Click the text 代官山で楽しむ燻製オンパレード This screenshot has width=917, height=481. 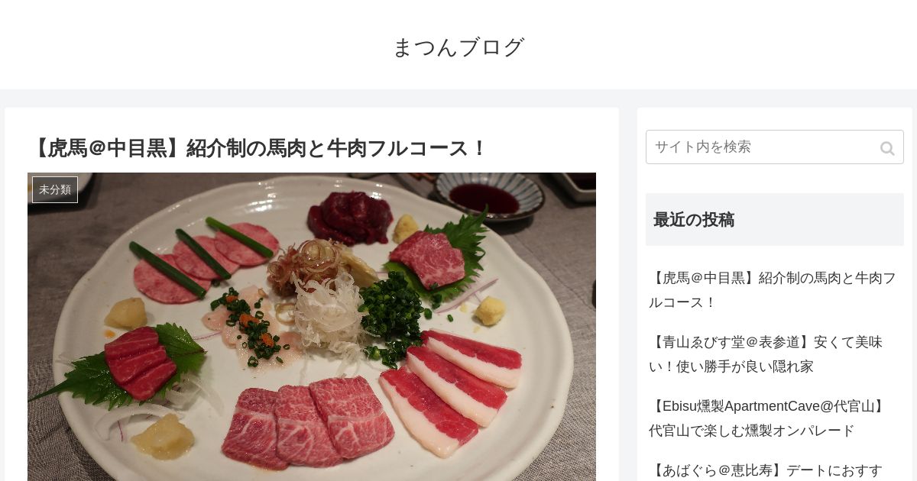(752, 431)
